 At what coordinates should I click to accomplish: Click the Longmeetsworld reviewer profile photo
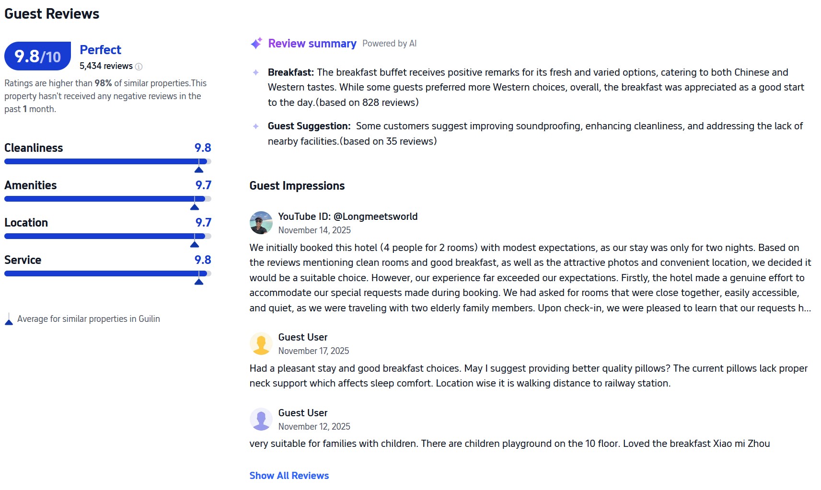coord(261,223)
